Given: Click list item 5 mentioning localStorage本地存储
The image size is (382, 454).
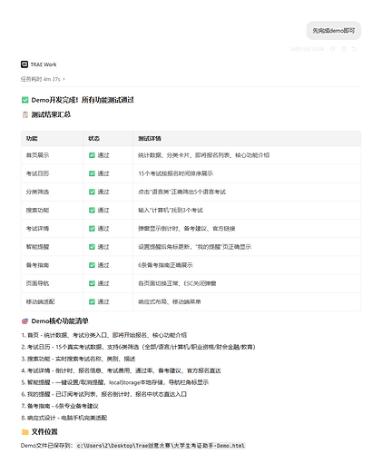Looking at the screenshot, I should [115, 382].
